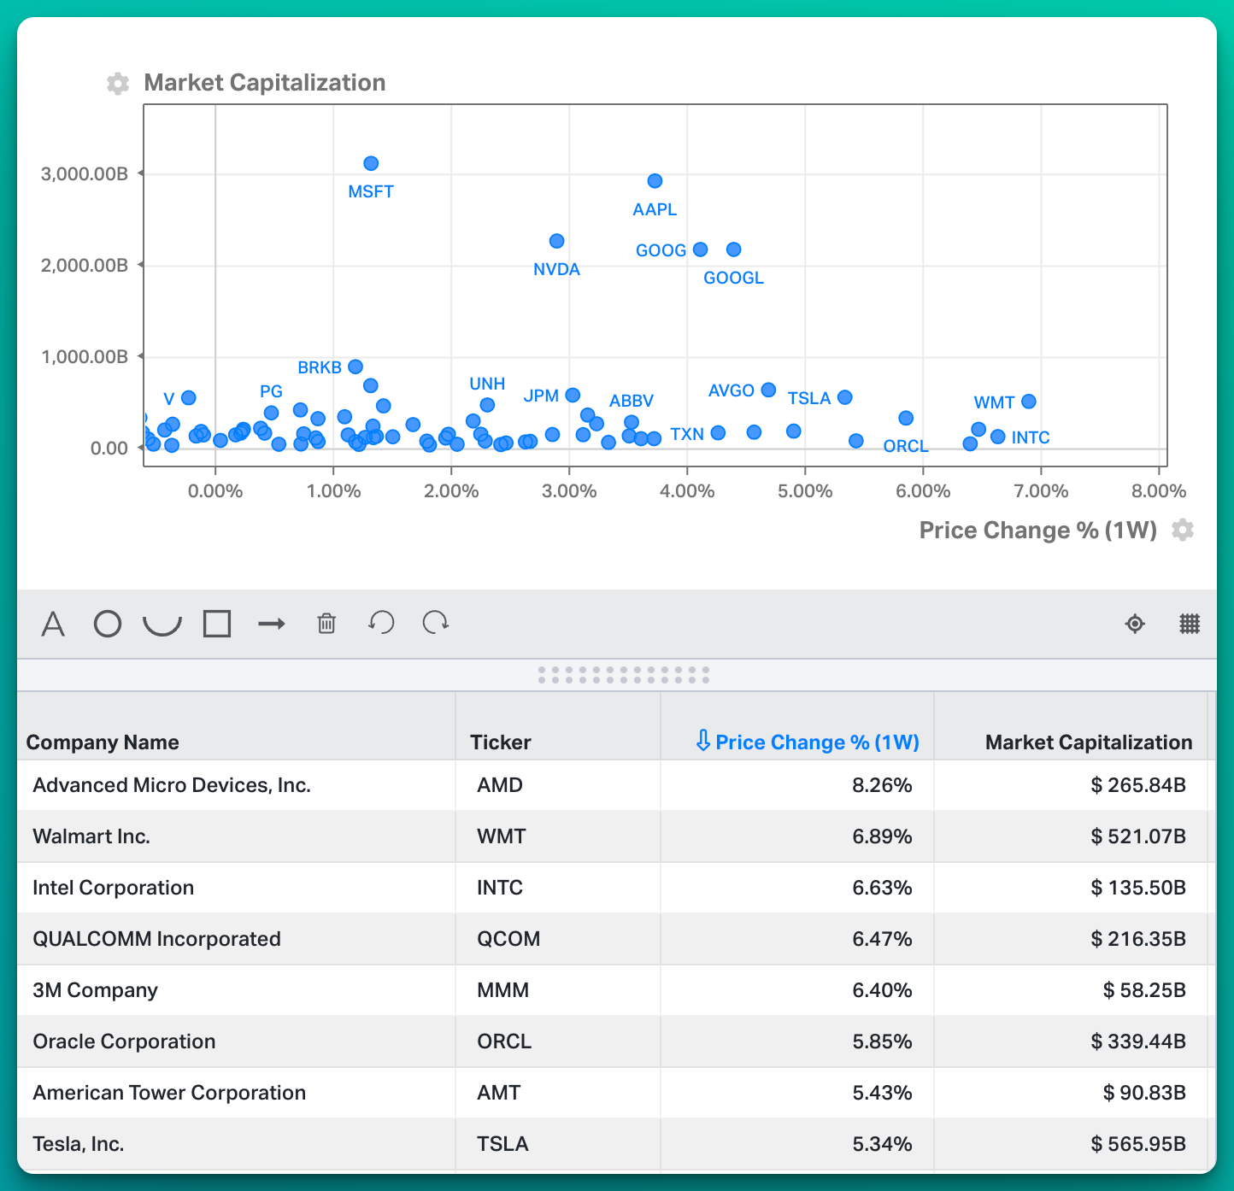1234x1191 pixels.
Task: Click the 6.89% price change value
Action: [x=882, y=836]
